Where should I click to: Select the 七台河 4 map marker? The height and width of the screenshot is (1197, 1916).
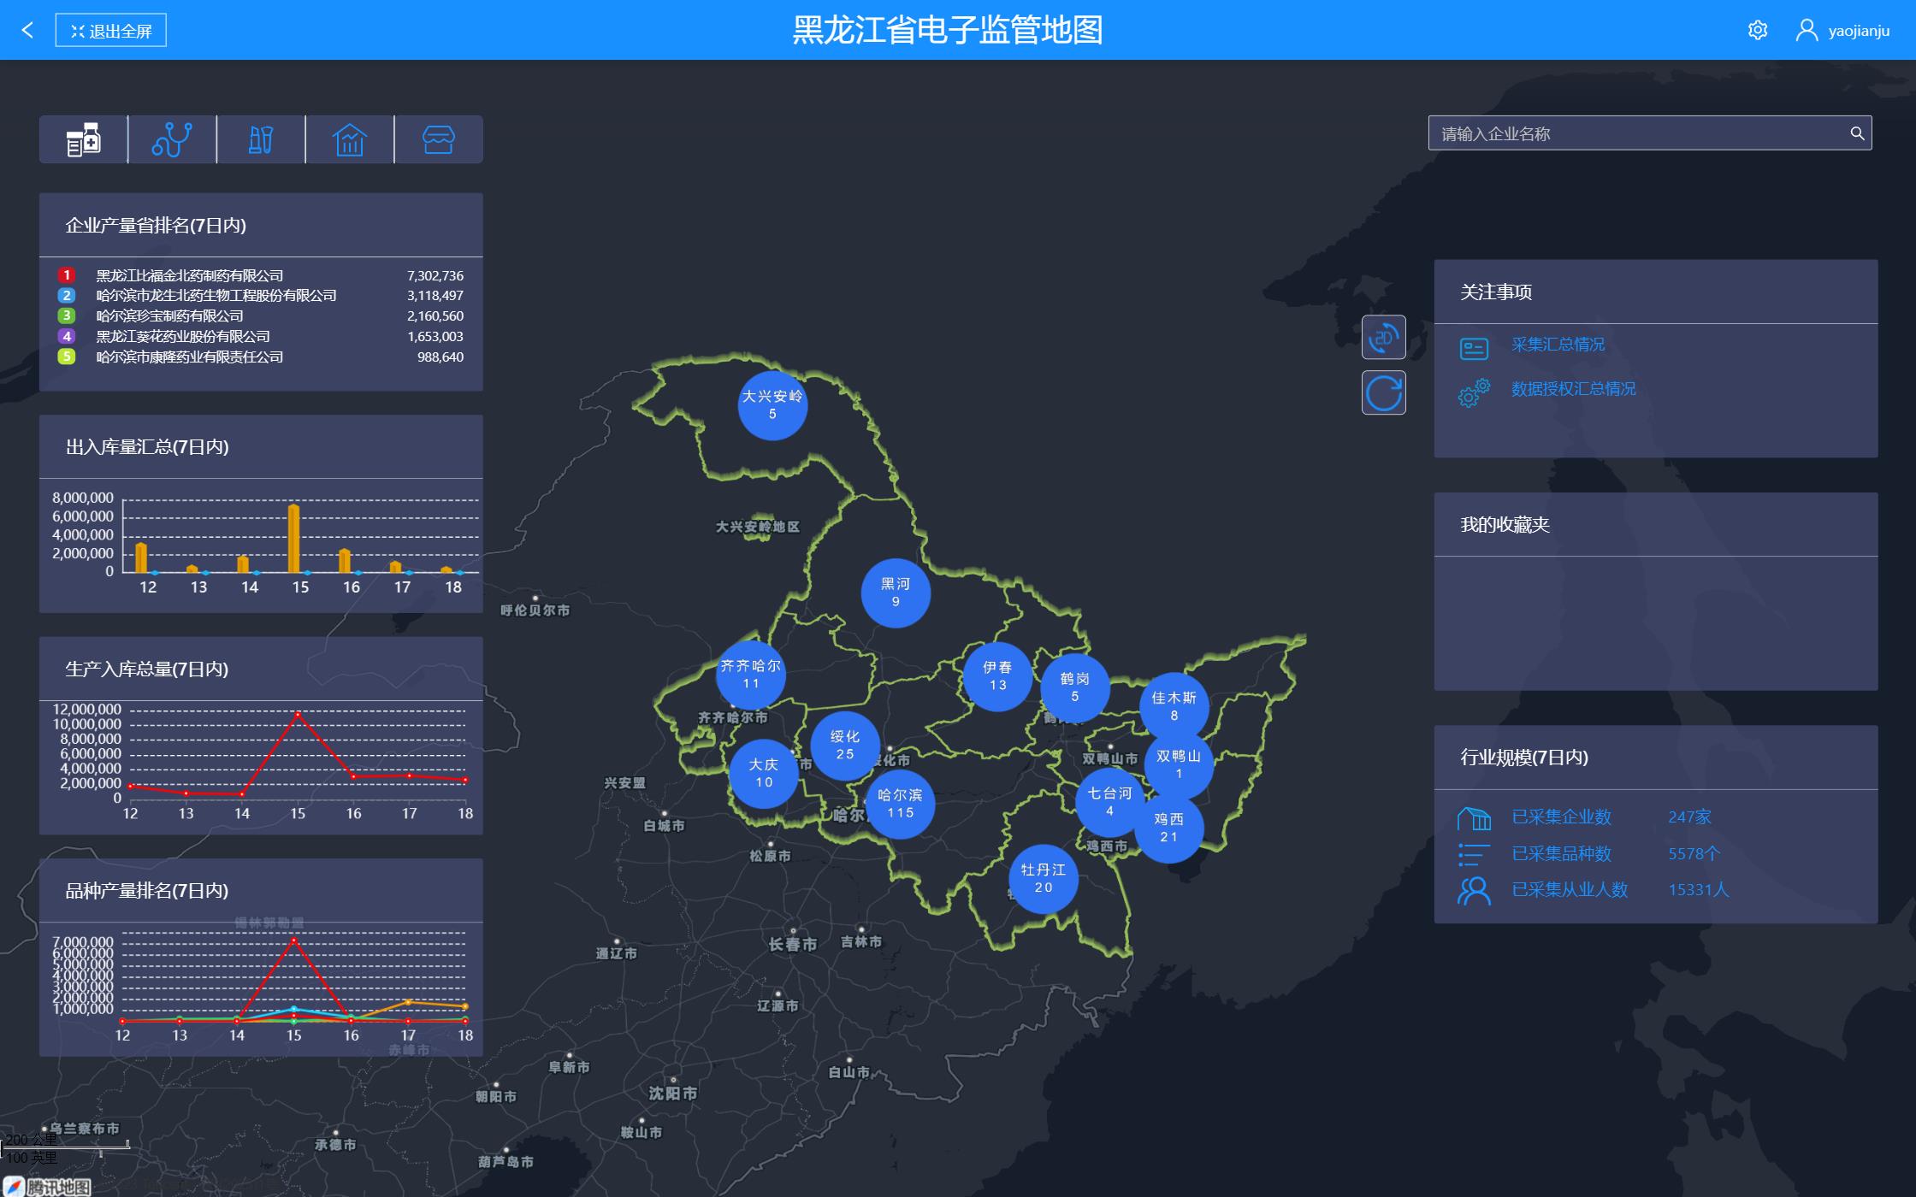pos(1109,802)
